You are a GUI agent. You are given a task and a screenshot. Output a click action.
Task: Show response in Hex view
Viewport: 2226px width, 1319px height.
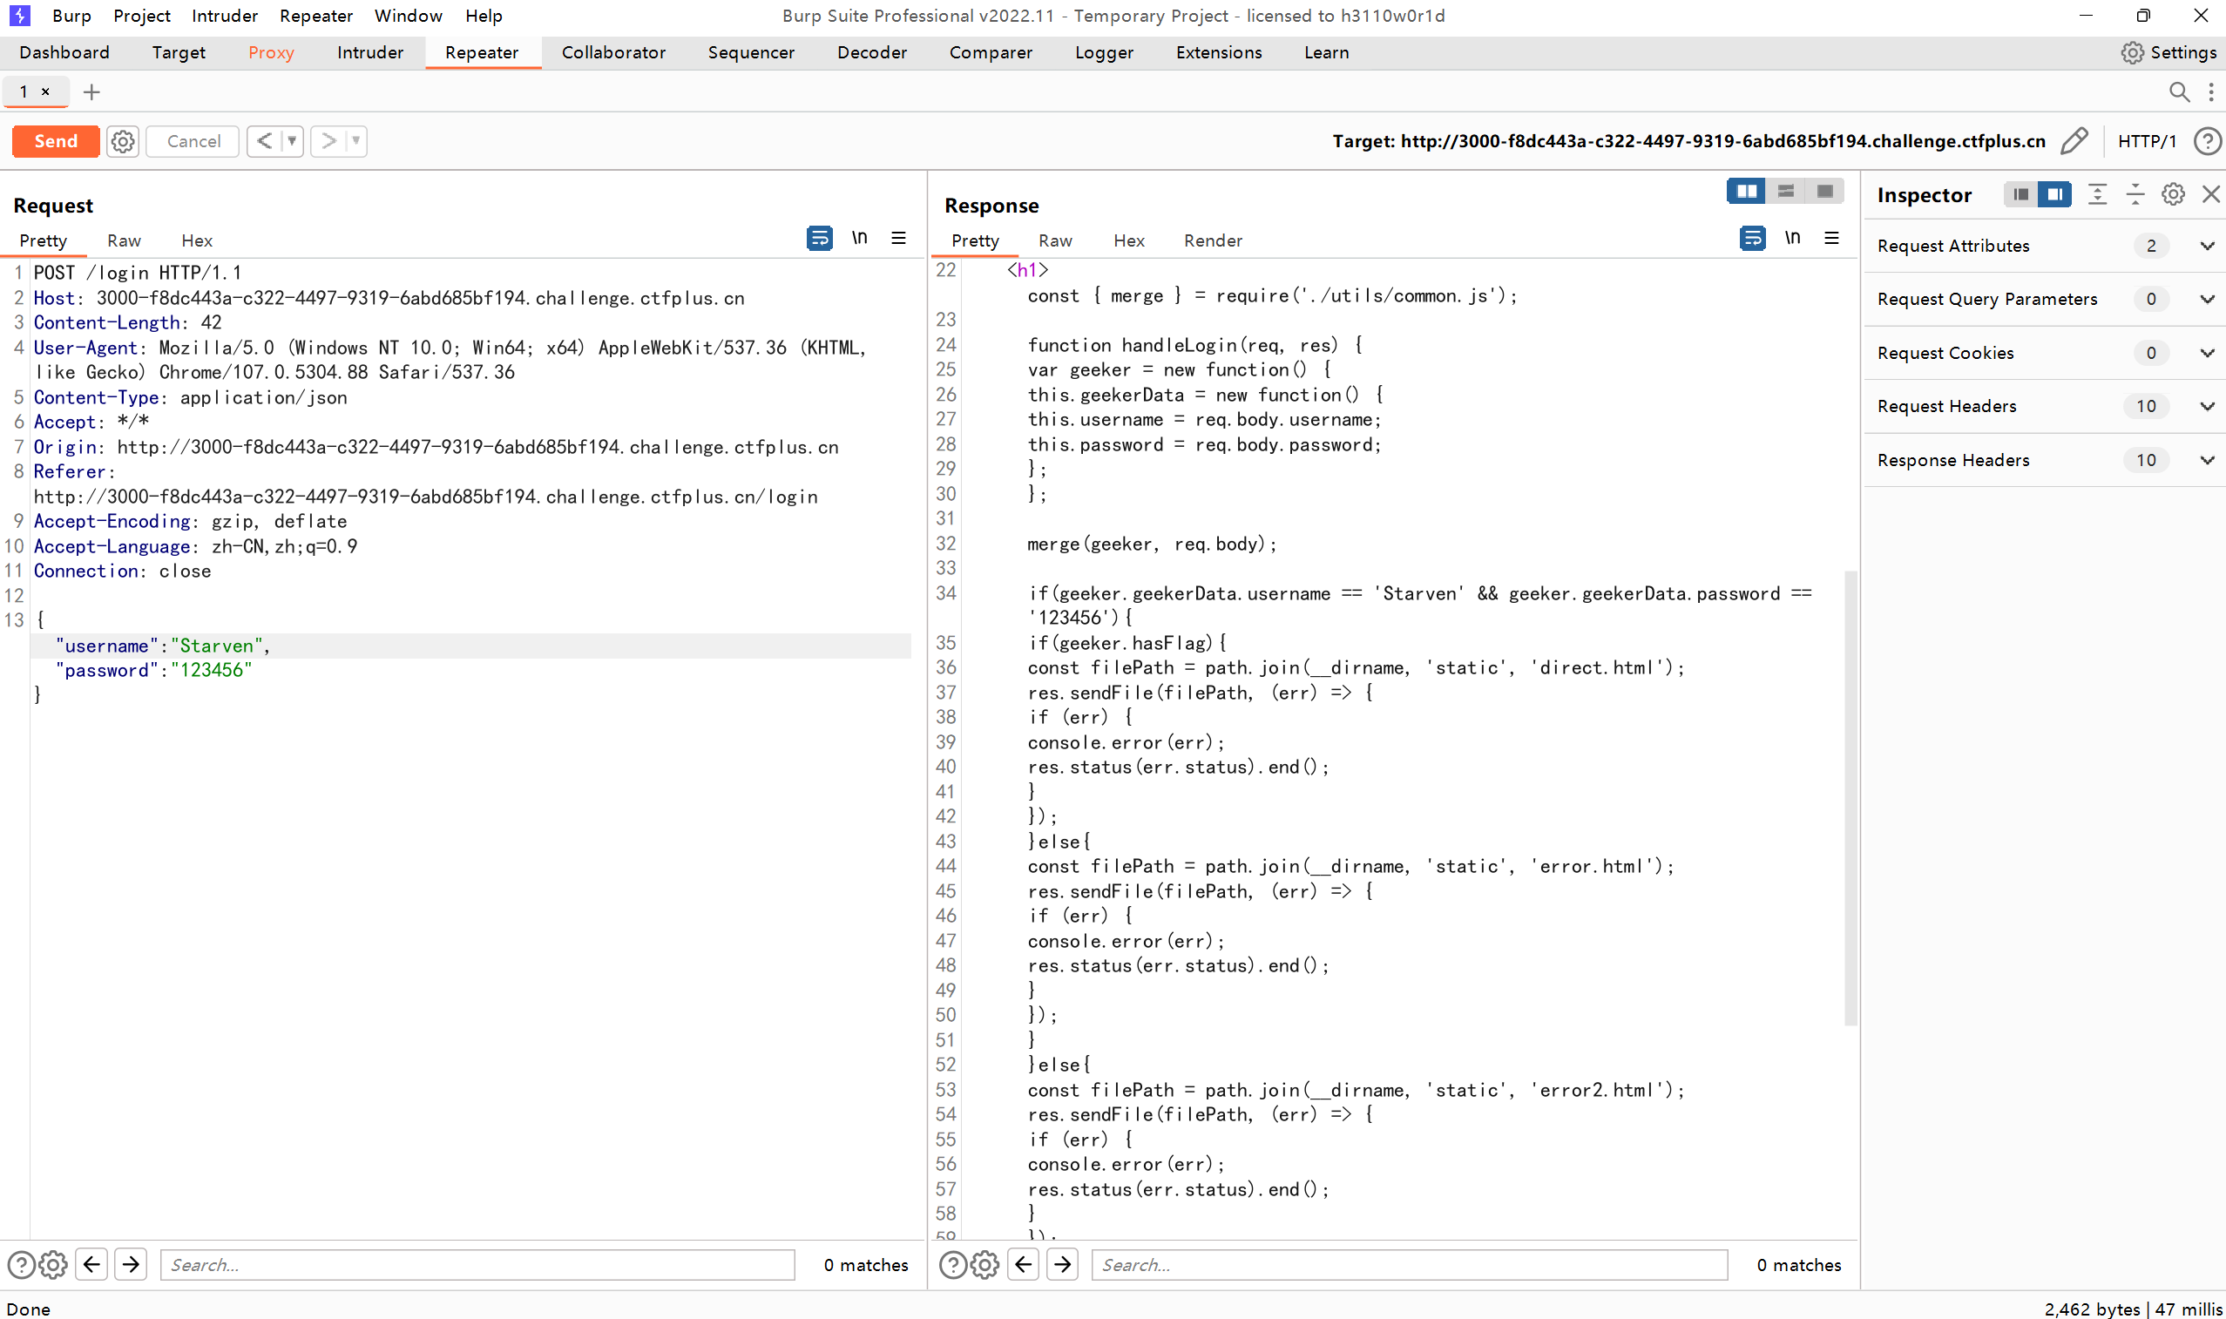[x=1128, y=240]
